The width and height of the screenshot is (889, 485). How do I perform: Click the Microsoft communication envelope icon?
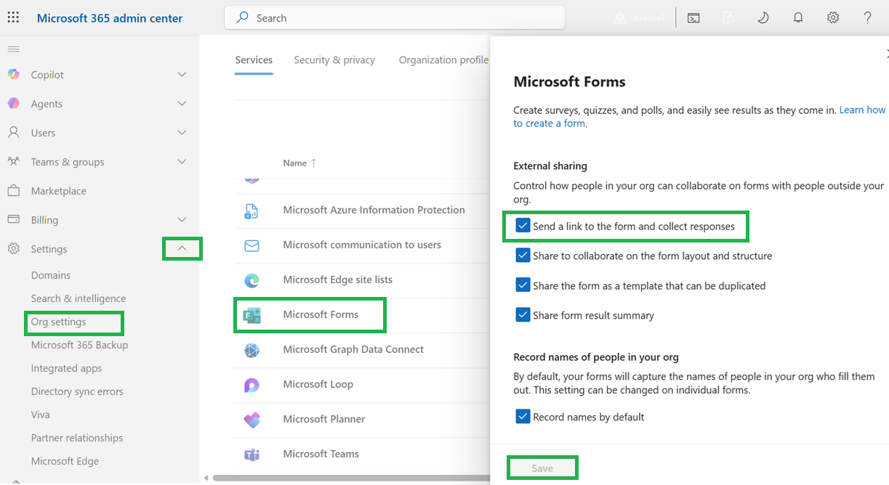coord(252,245)
